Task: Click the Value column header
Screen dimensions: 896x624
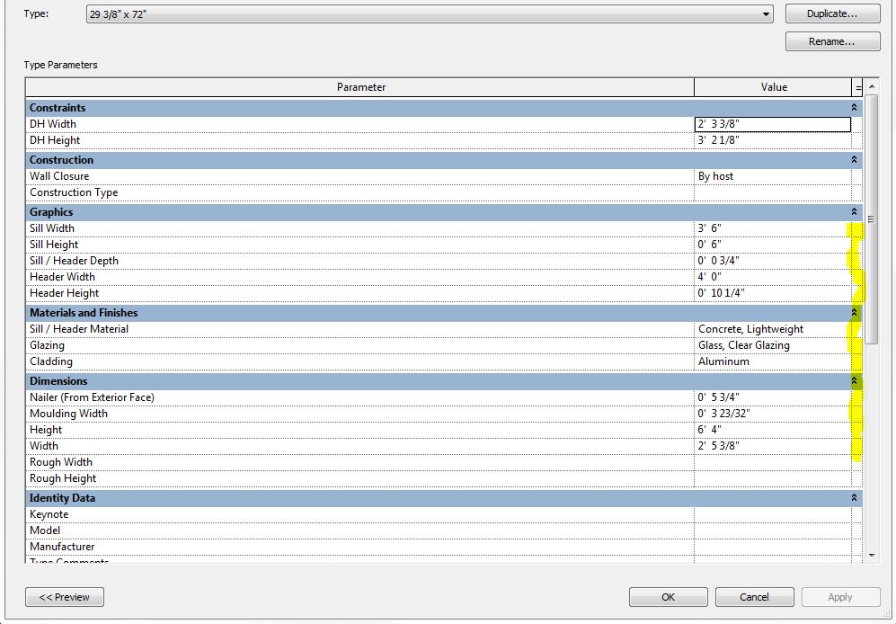Action: pyautogui.click(x=773, y=87)
